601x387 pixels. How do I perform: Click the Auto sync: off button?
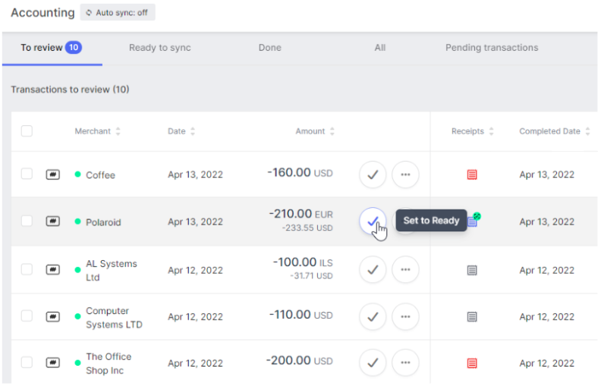117,13
